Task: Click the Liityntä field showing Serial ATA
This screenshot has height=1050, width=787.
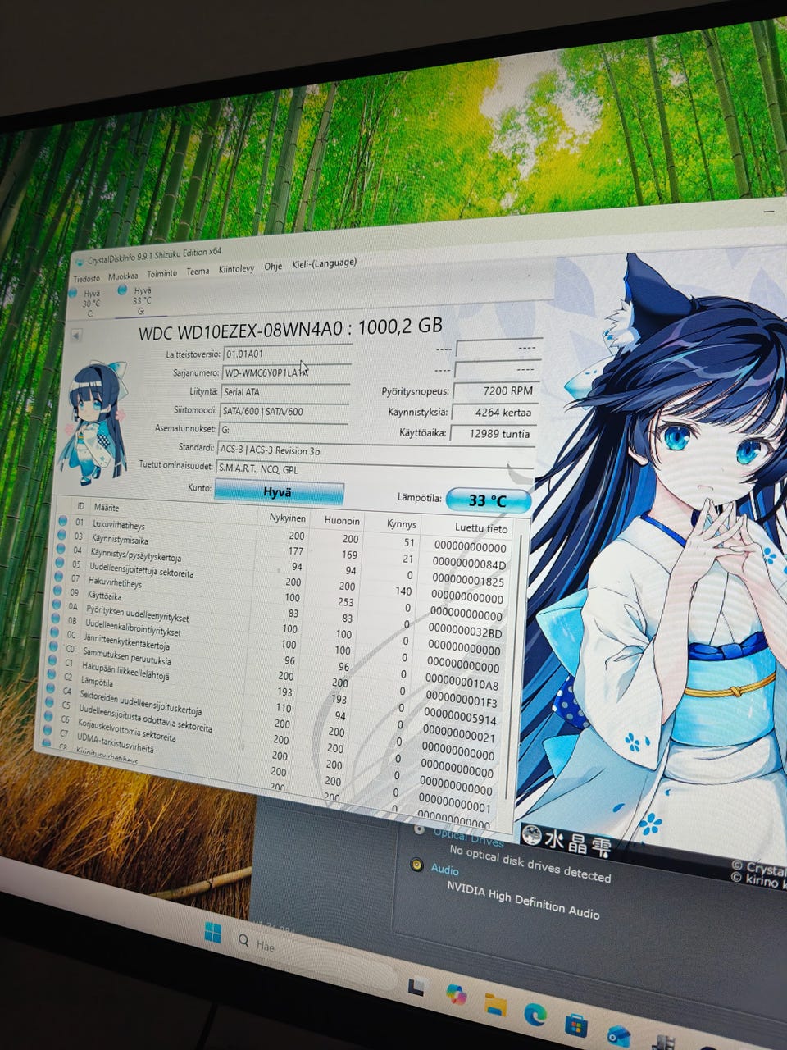Action: click(285, 392)
